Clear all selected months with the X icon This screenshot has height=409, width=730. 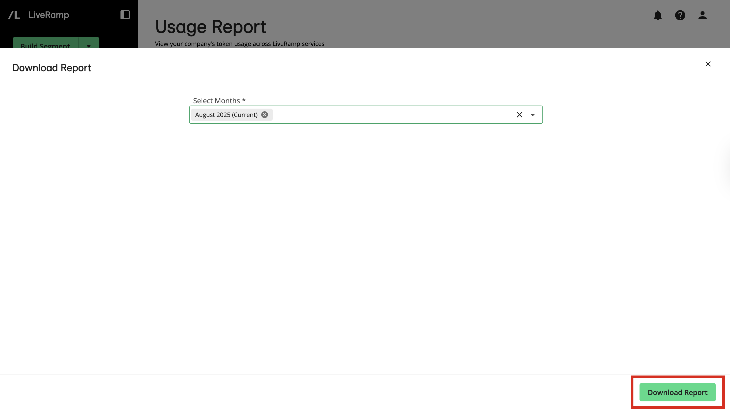[520, 114]
